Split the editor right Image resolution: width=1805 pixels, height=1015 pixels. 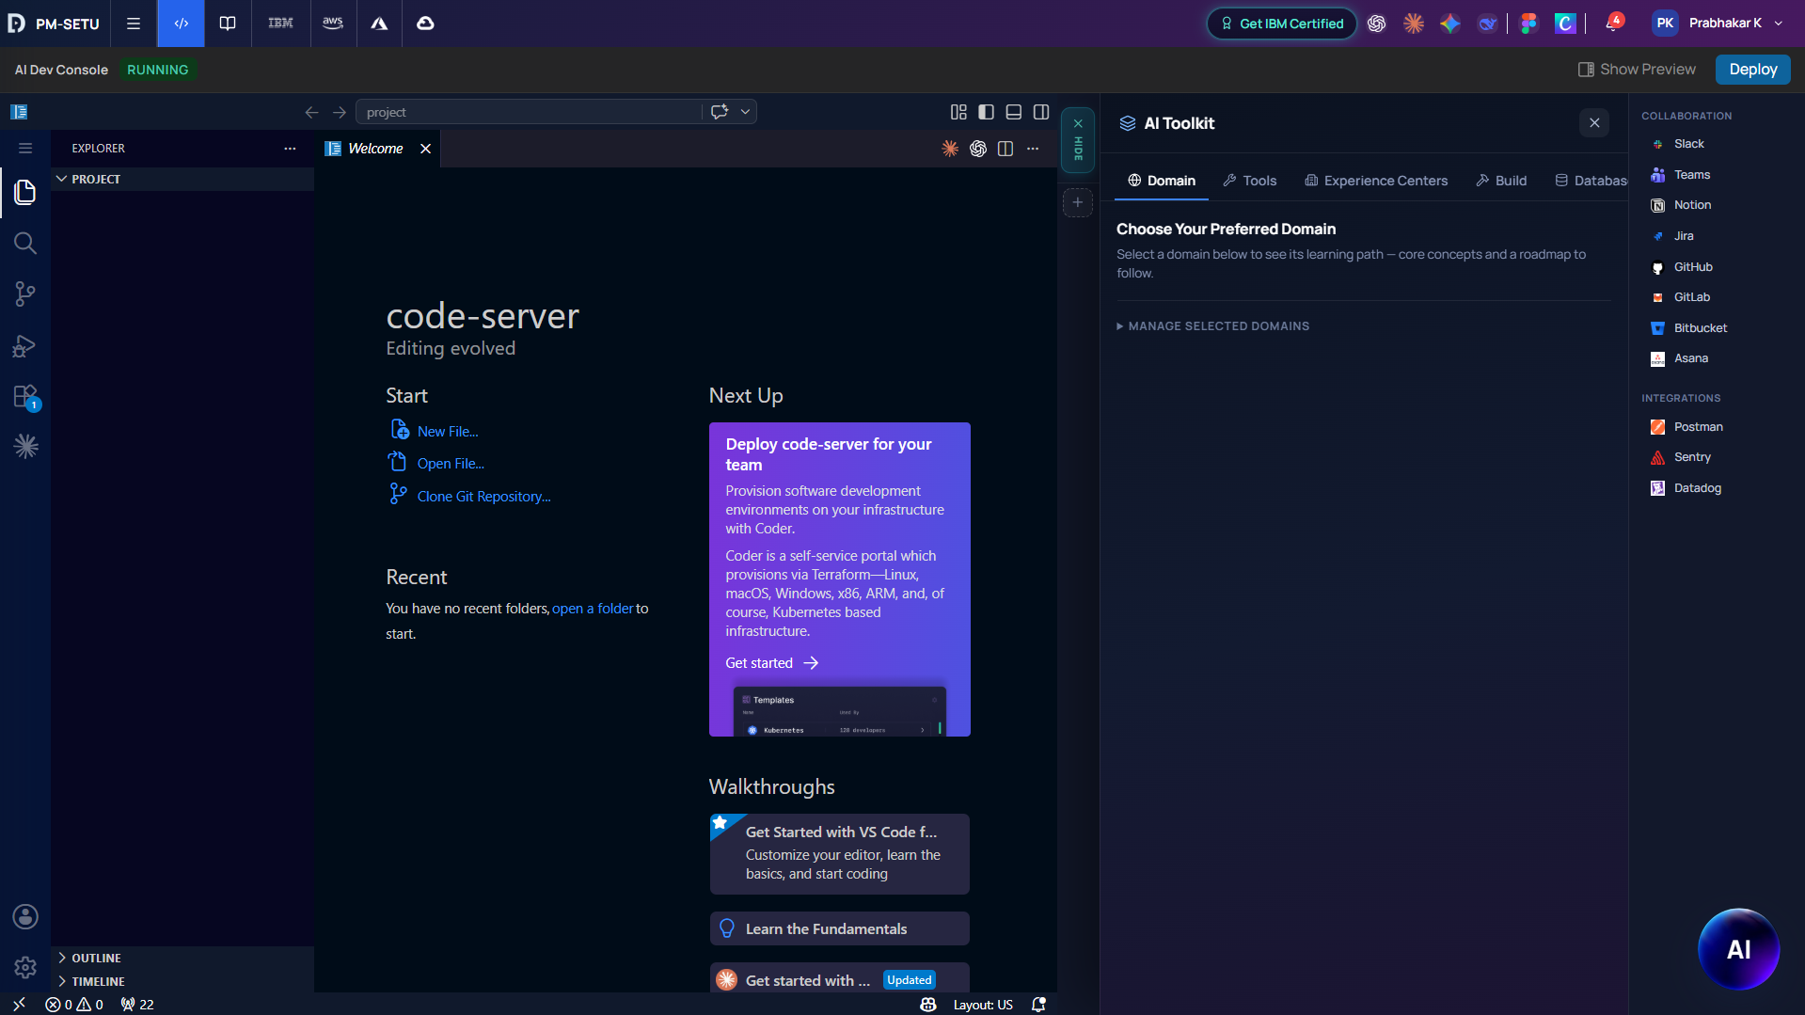coord(1005,149)
